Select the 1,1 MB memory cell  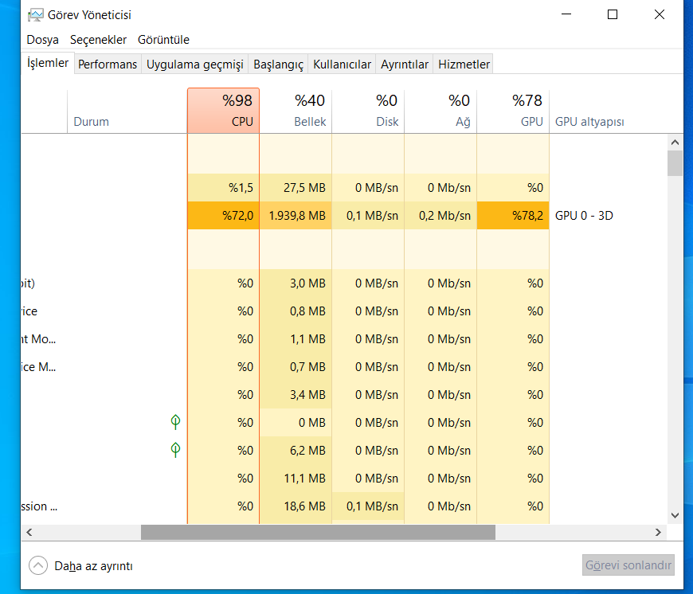(x=296, y=338)
